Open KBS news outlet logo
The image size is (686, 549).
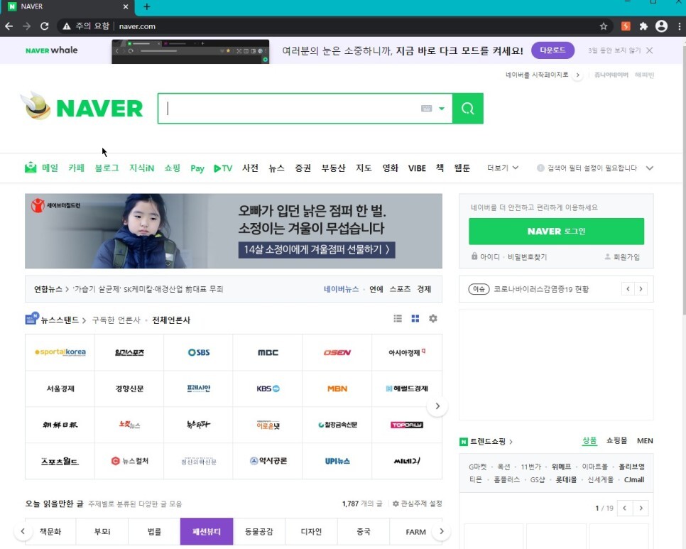pyautogui.click(x=268, y=388)
